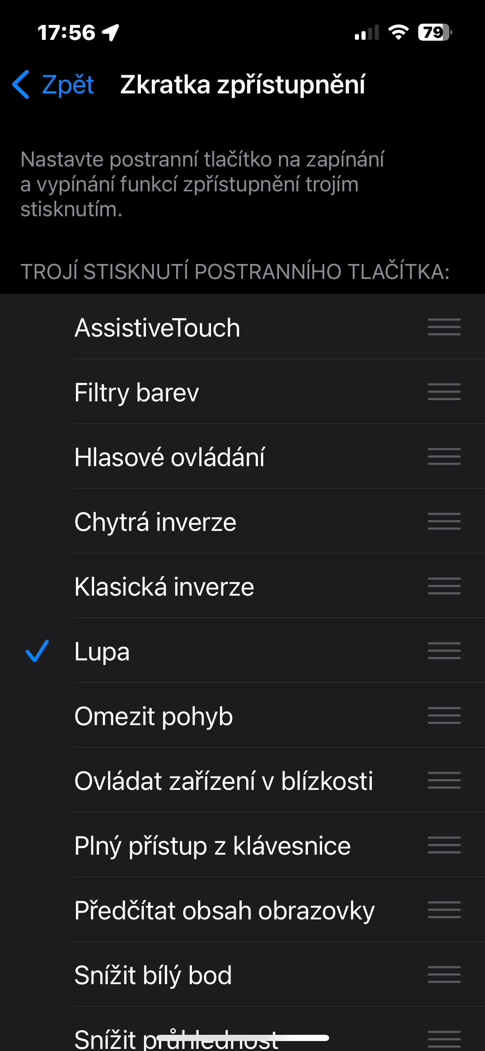Go back via Zpět link
The height and width of the screenshot is (1051, 485).
[x=68, y=85]
